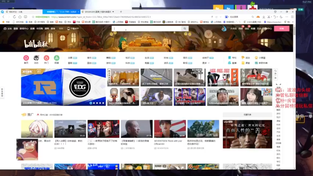Click the bilibili search input box
The image size is (313, 176).
pos(147,29)
